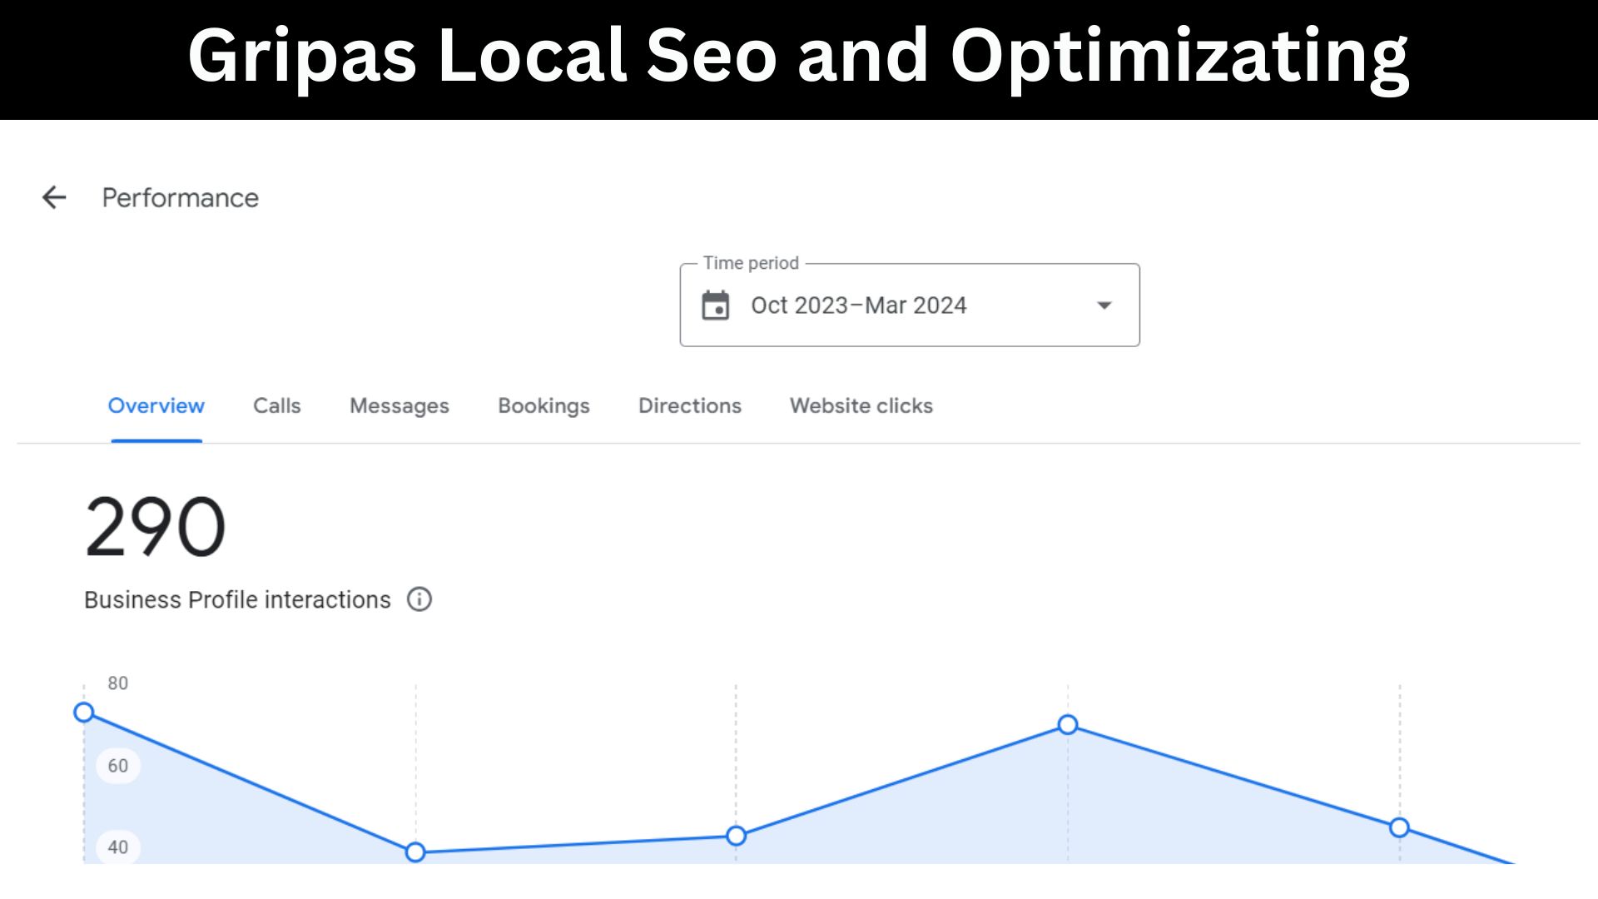This screenshot has height=899, width=1598.
Task: Select the first chart data point near 80
Action: point(84,713)
